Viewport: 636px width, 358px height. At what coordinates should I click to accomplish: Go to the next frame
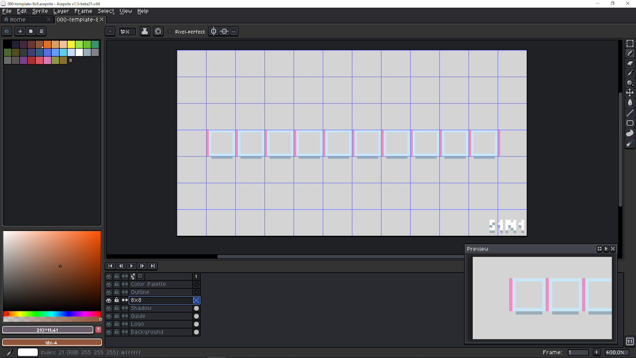(142, 266)
